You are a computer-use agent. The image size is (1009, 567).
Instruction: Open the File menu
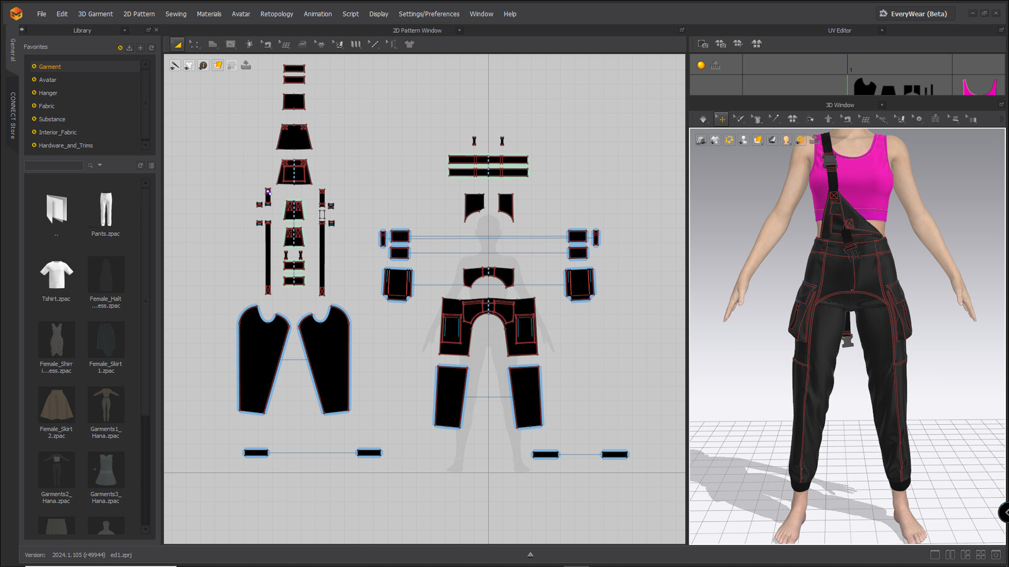(x=42, y=14)
